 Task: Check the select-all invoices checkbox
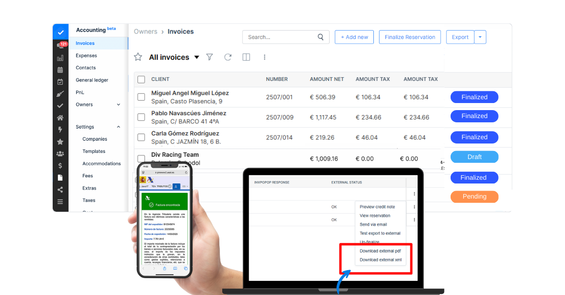coord(141,79)
